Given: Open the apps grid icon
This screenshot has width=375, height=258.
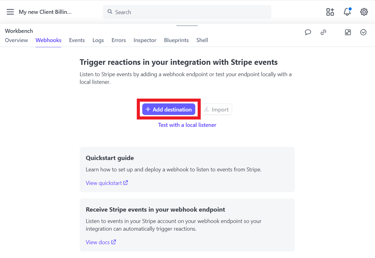Looking at the screenshot, I should tap(330, 12).
